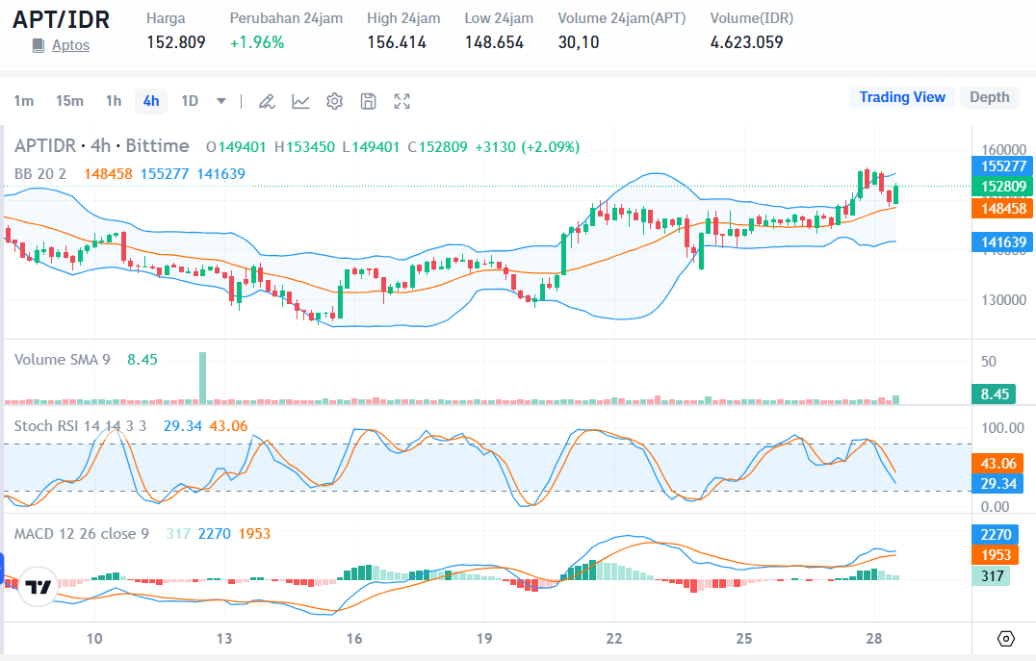Open the drawing tools pencil icon
Image resolution: width=1036 pixels, height=661 pixels.
click(x=267, y=101)
